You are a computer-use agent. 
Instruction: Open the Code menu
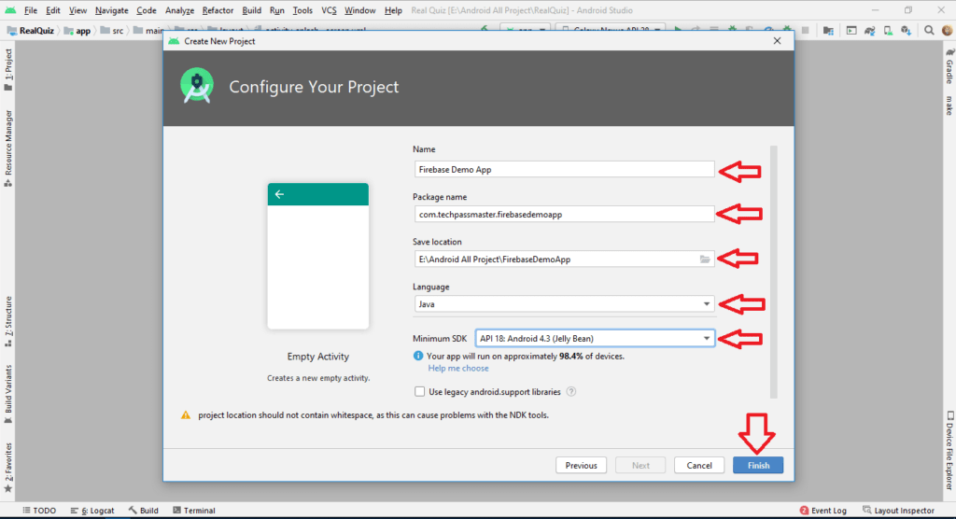pos(147,10)
